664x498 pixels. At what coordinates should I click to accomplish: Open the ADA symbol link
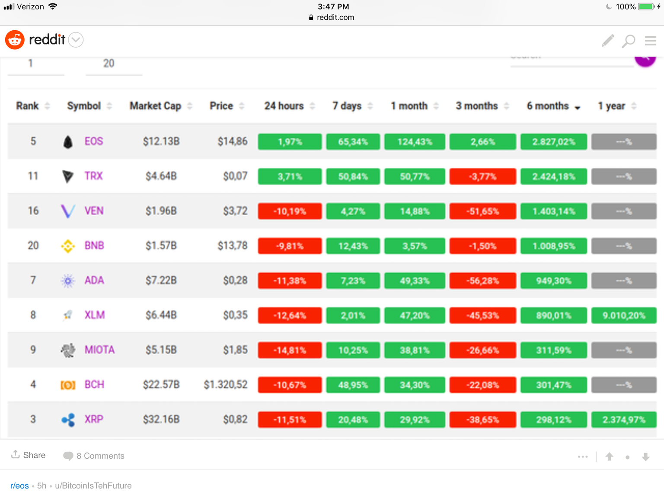click(94, 280)
